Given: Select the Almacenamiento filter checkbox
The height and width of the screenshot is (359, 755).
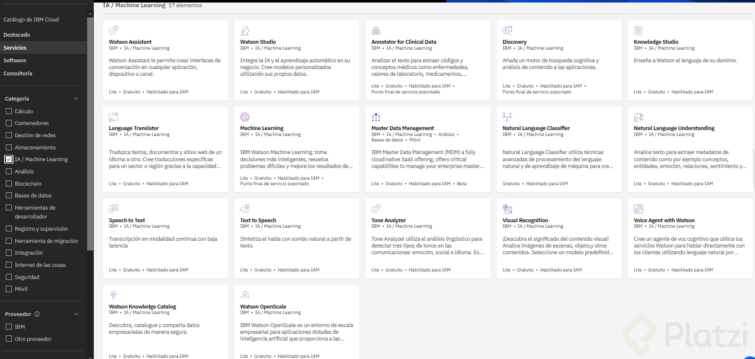Looking at the screenshot, I should pyautogui.click(x=9, y=147).
